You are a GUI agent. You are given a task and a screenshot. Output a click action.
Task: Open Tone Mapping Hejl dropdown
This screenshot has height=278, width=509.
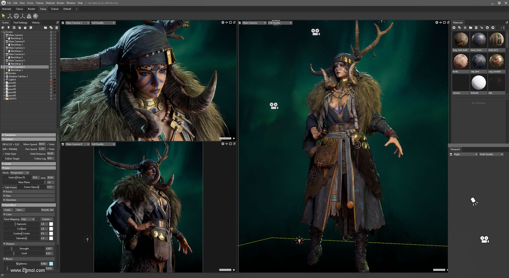click(x=28, y=219)
